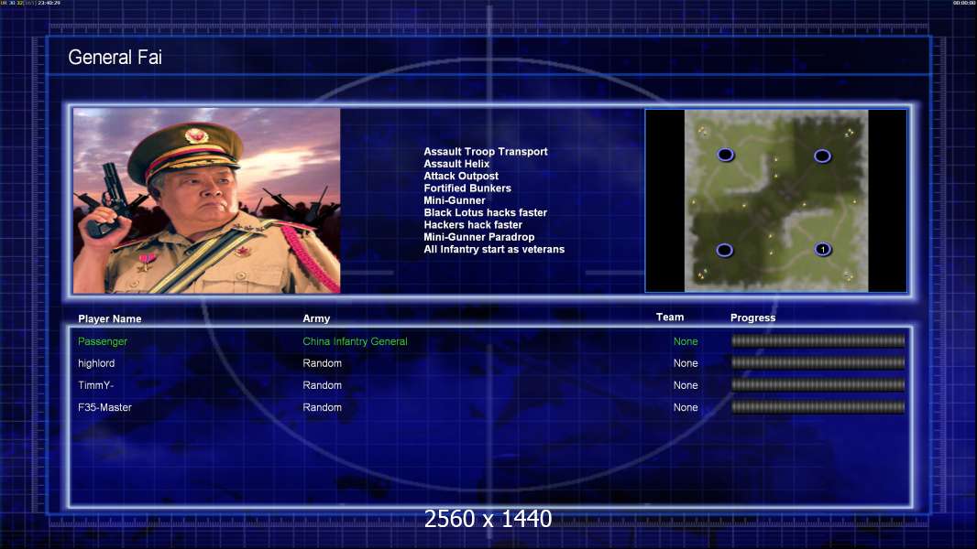The width and height of the screenshot is (977, 549).
Task: Click highlord's Random army entry
Action: point(322,363)
